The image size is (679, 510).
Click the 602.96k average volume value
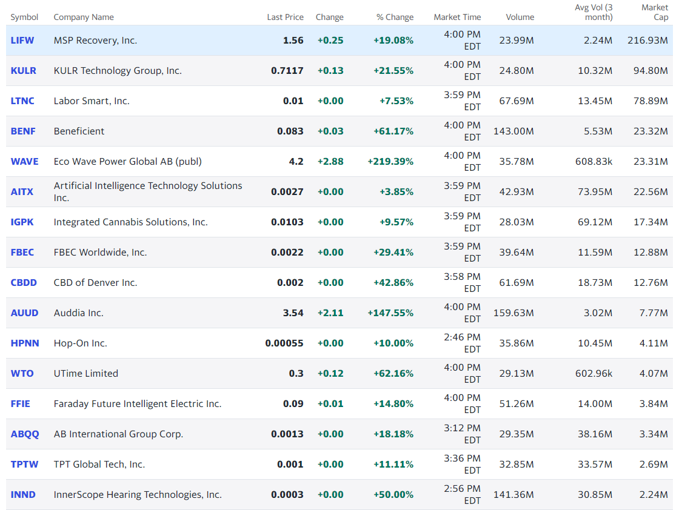[x=594, y=373]
